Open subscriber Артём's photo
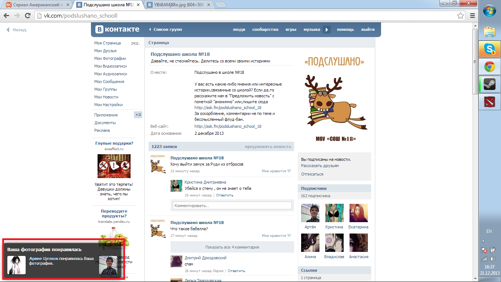 [310, 213]
